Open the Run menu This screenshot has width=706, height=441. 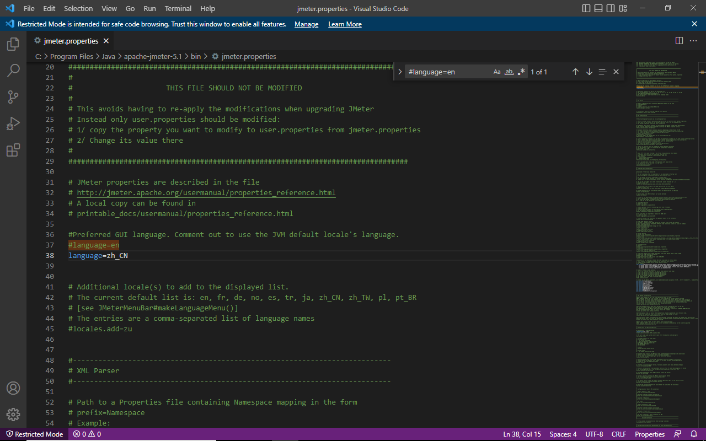click(x=149, y=8)
